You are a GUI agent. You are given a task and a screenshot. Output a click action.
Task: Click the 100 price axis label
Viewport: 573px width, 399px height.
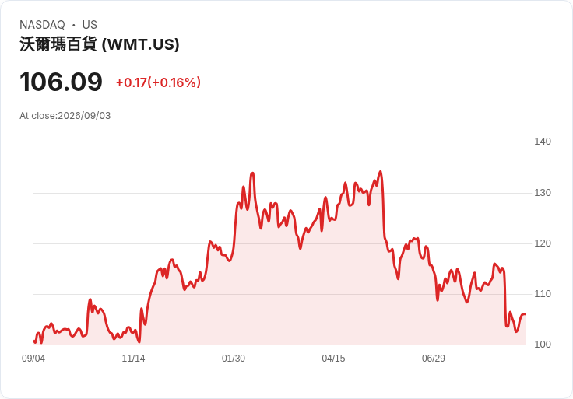pos(543,345)
